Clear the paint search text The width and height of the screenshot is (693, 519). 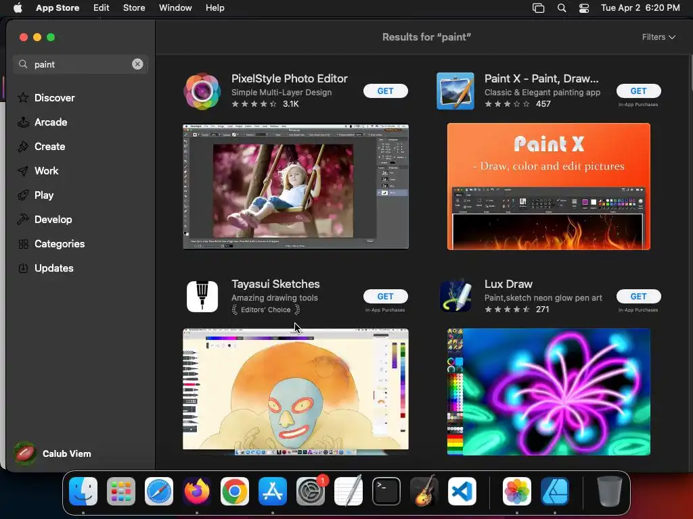click(137, 64)
